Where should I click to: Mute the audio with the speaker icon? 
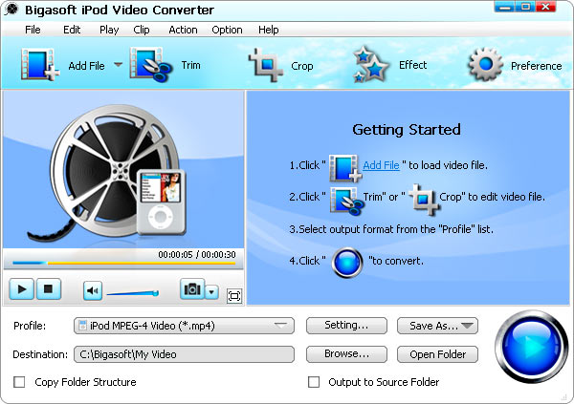[93, 290]
